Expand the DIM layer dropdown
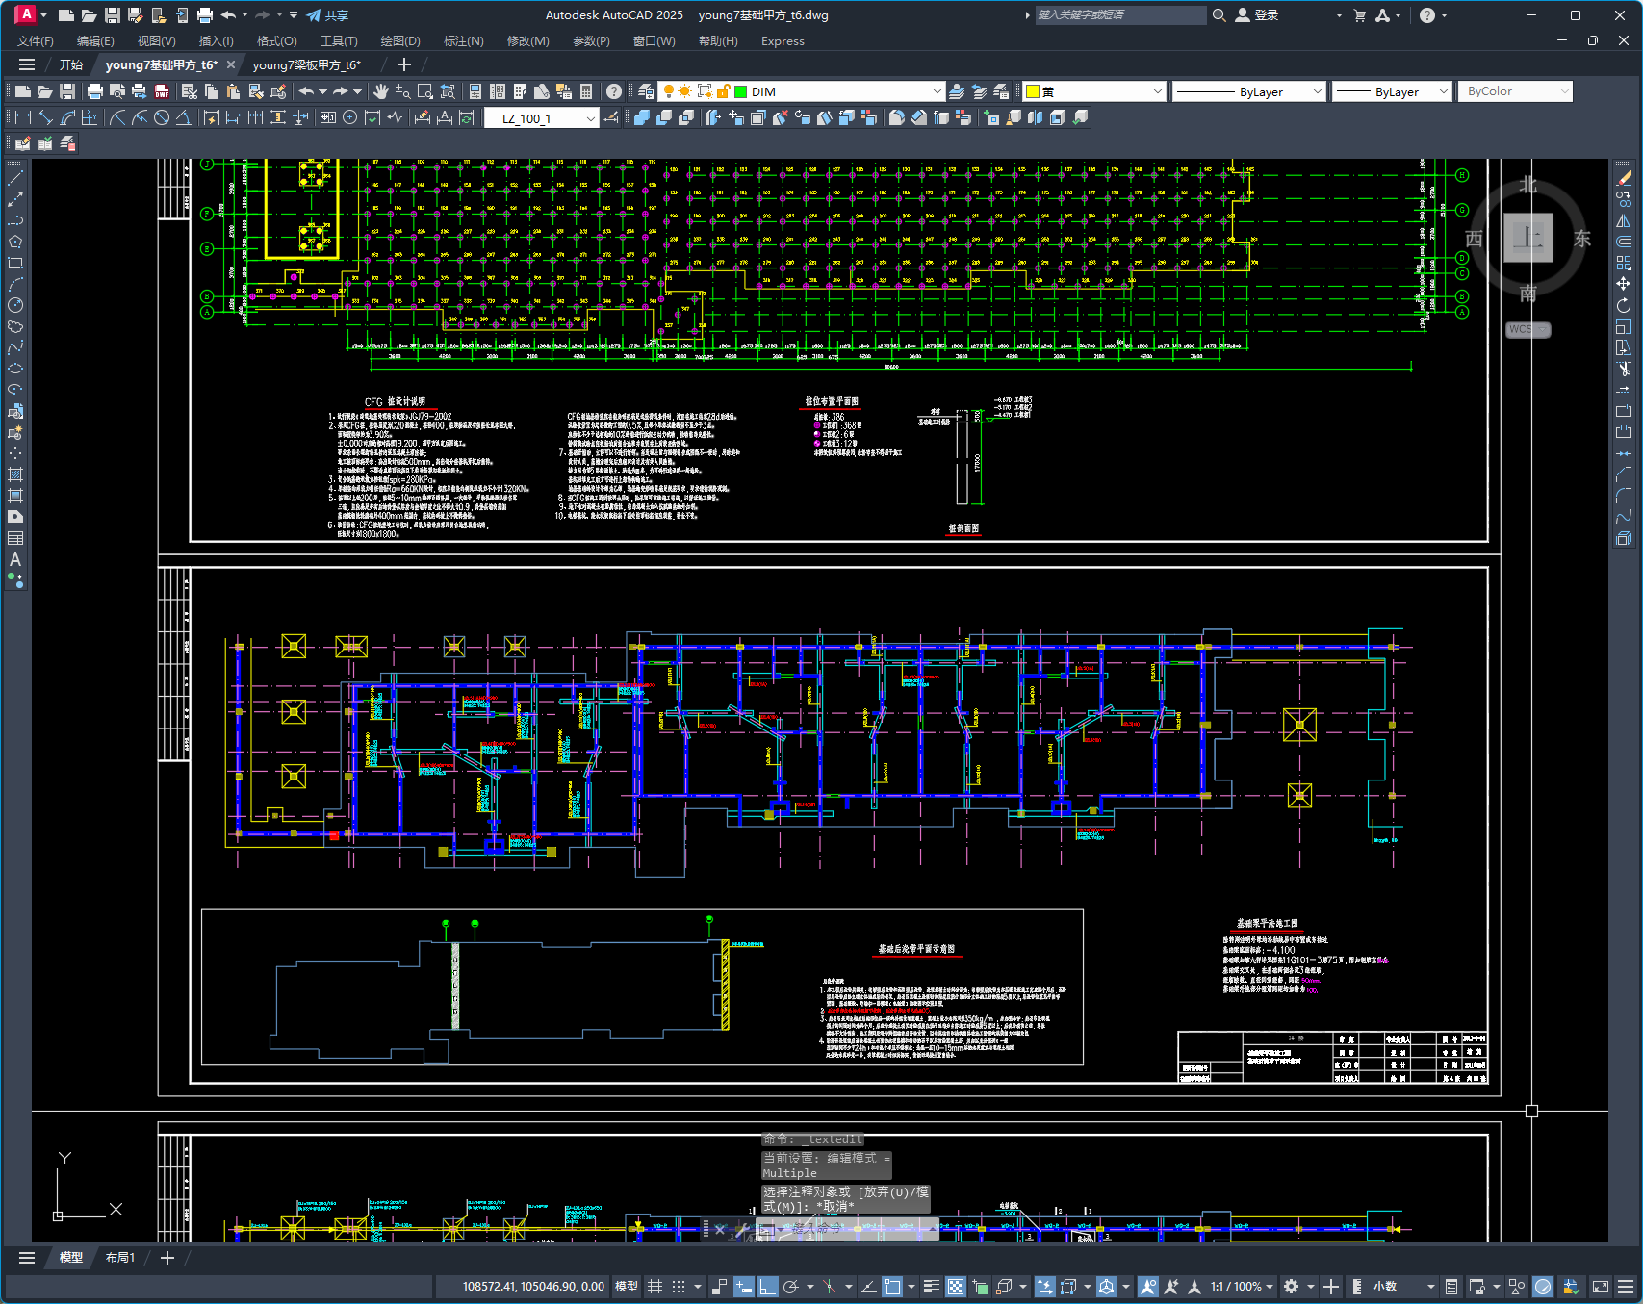The image size is (1643, 1304). point(937,91)
